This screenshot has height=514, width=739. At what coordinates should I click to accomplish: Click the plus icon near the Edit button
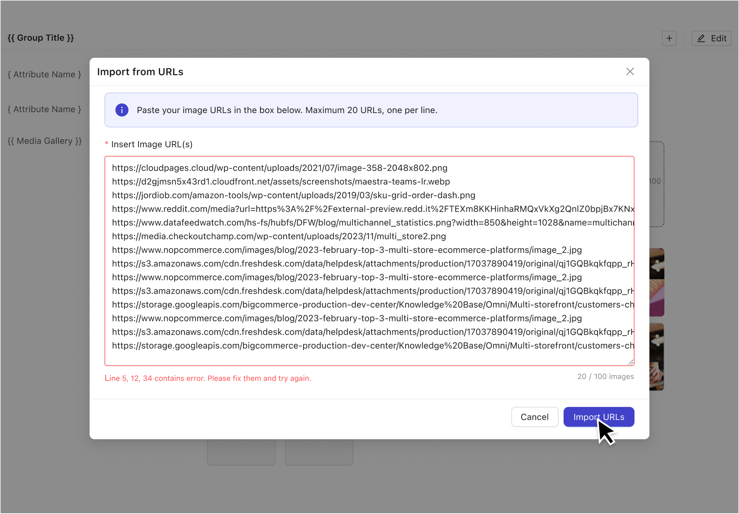669,38
